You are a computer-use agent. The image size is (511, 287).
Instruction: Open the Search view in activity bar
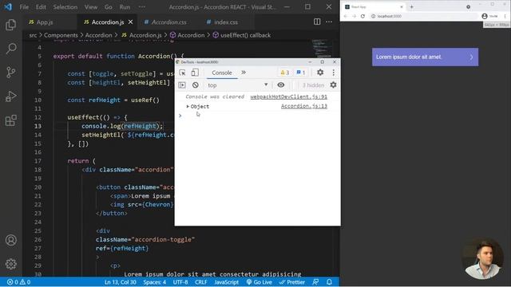(x=10, y=49)
